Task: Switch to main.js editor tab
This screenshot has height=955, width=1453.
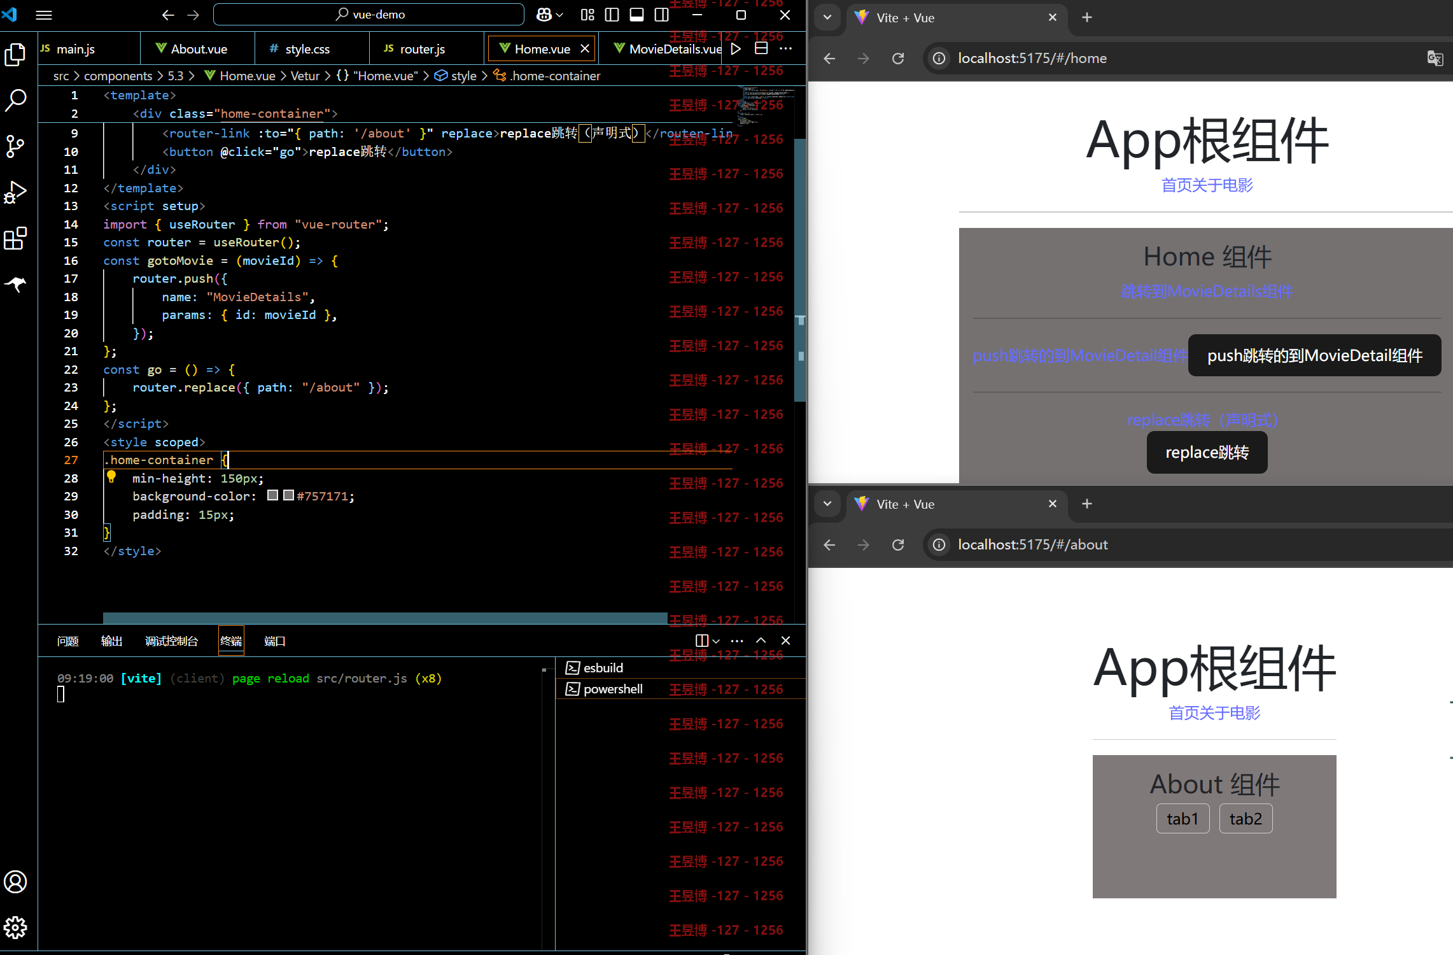Action: pyautogui.click(x=89, y=48)
